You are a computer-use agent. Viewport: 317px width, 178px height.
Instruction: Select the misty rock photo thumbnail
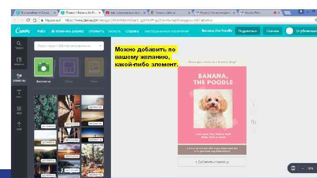click(x=92, y=102)
